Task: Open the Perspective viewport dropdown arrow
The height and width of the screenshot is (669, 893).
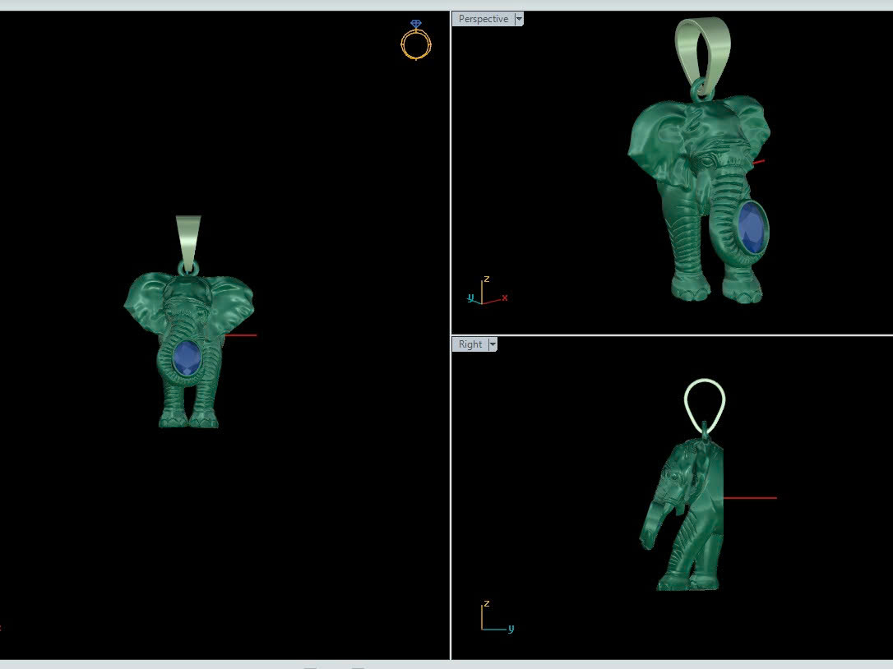Action: pos(519,19)
